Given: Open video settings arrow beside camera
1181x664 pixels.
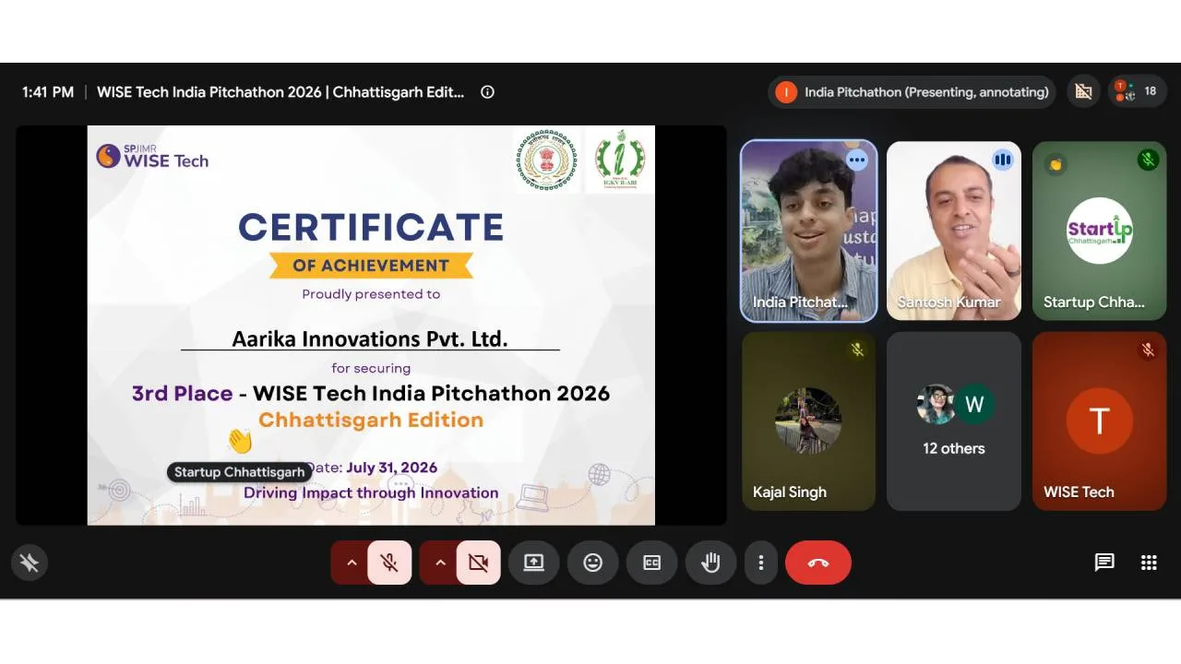Looking at the screenshot, I should [439, 563].
